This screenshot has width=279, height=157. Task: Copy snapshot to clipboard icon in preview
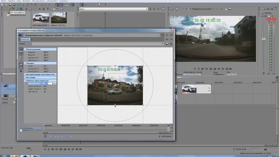tap(226, 9)
